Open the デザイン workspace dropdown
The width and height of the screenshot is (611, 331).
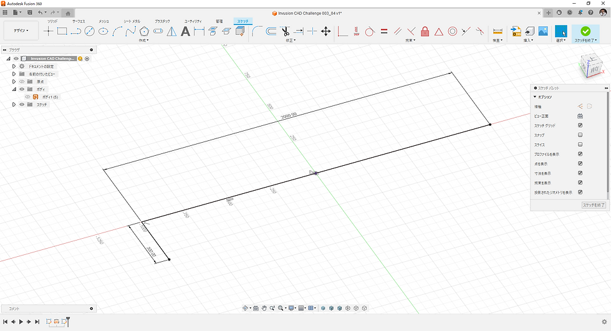[x=21, y=31]
